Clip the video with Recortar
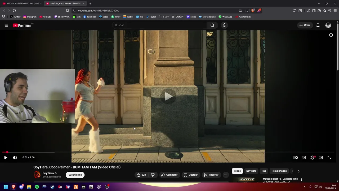The width and height of the screenshot is (339, 191). pyautogui.click(x=211, y=175)
